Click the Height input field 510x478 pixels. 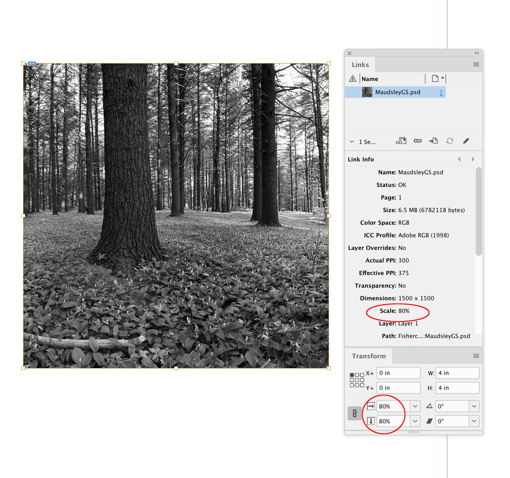[457, 388]
